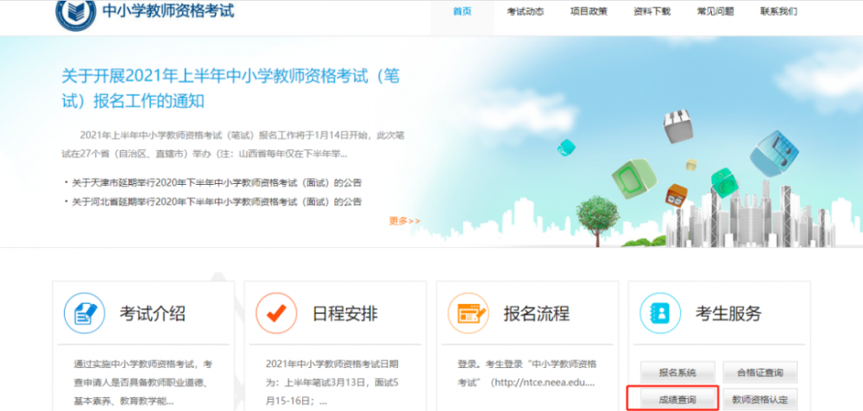
Task: Click the 更多>> link
Action: point(404,221)
